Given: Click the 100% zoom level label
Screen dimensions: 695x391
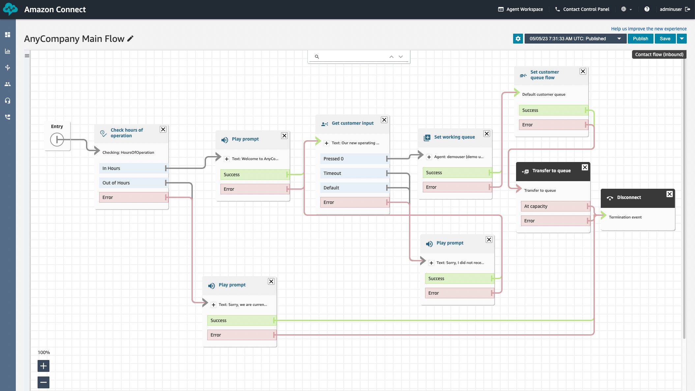Looking at the screenshot, I should [x=44, y=352].
